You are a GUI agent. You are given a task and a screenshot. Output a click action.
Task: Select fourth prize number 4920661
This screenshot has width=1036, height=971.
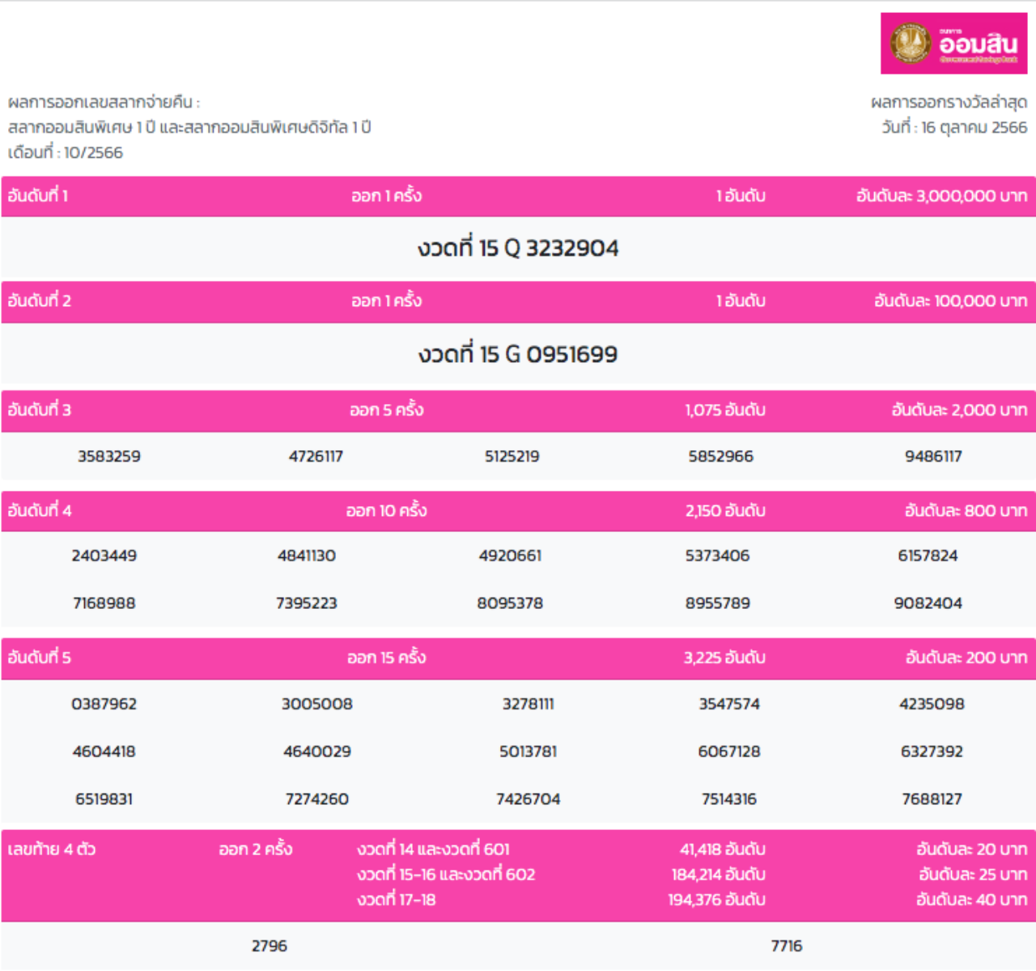pyautogui.click(x=510, y=556)
